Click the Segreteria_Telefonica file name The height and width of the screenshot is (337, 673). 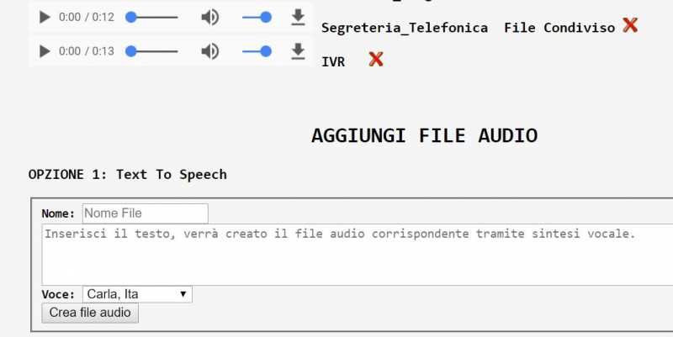[x=405, y=28]
